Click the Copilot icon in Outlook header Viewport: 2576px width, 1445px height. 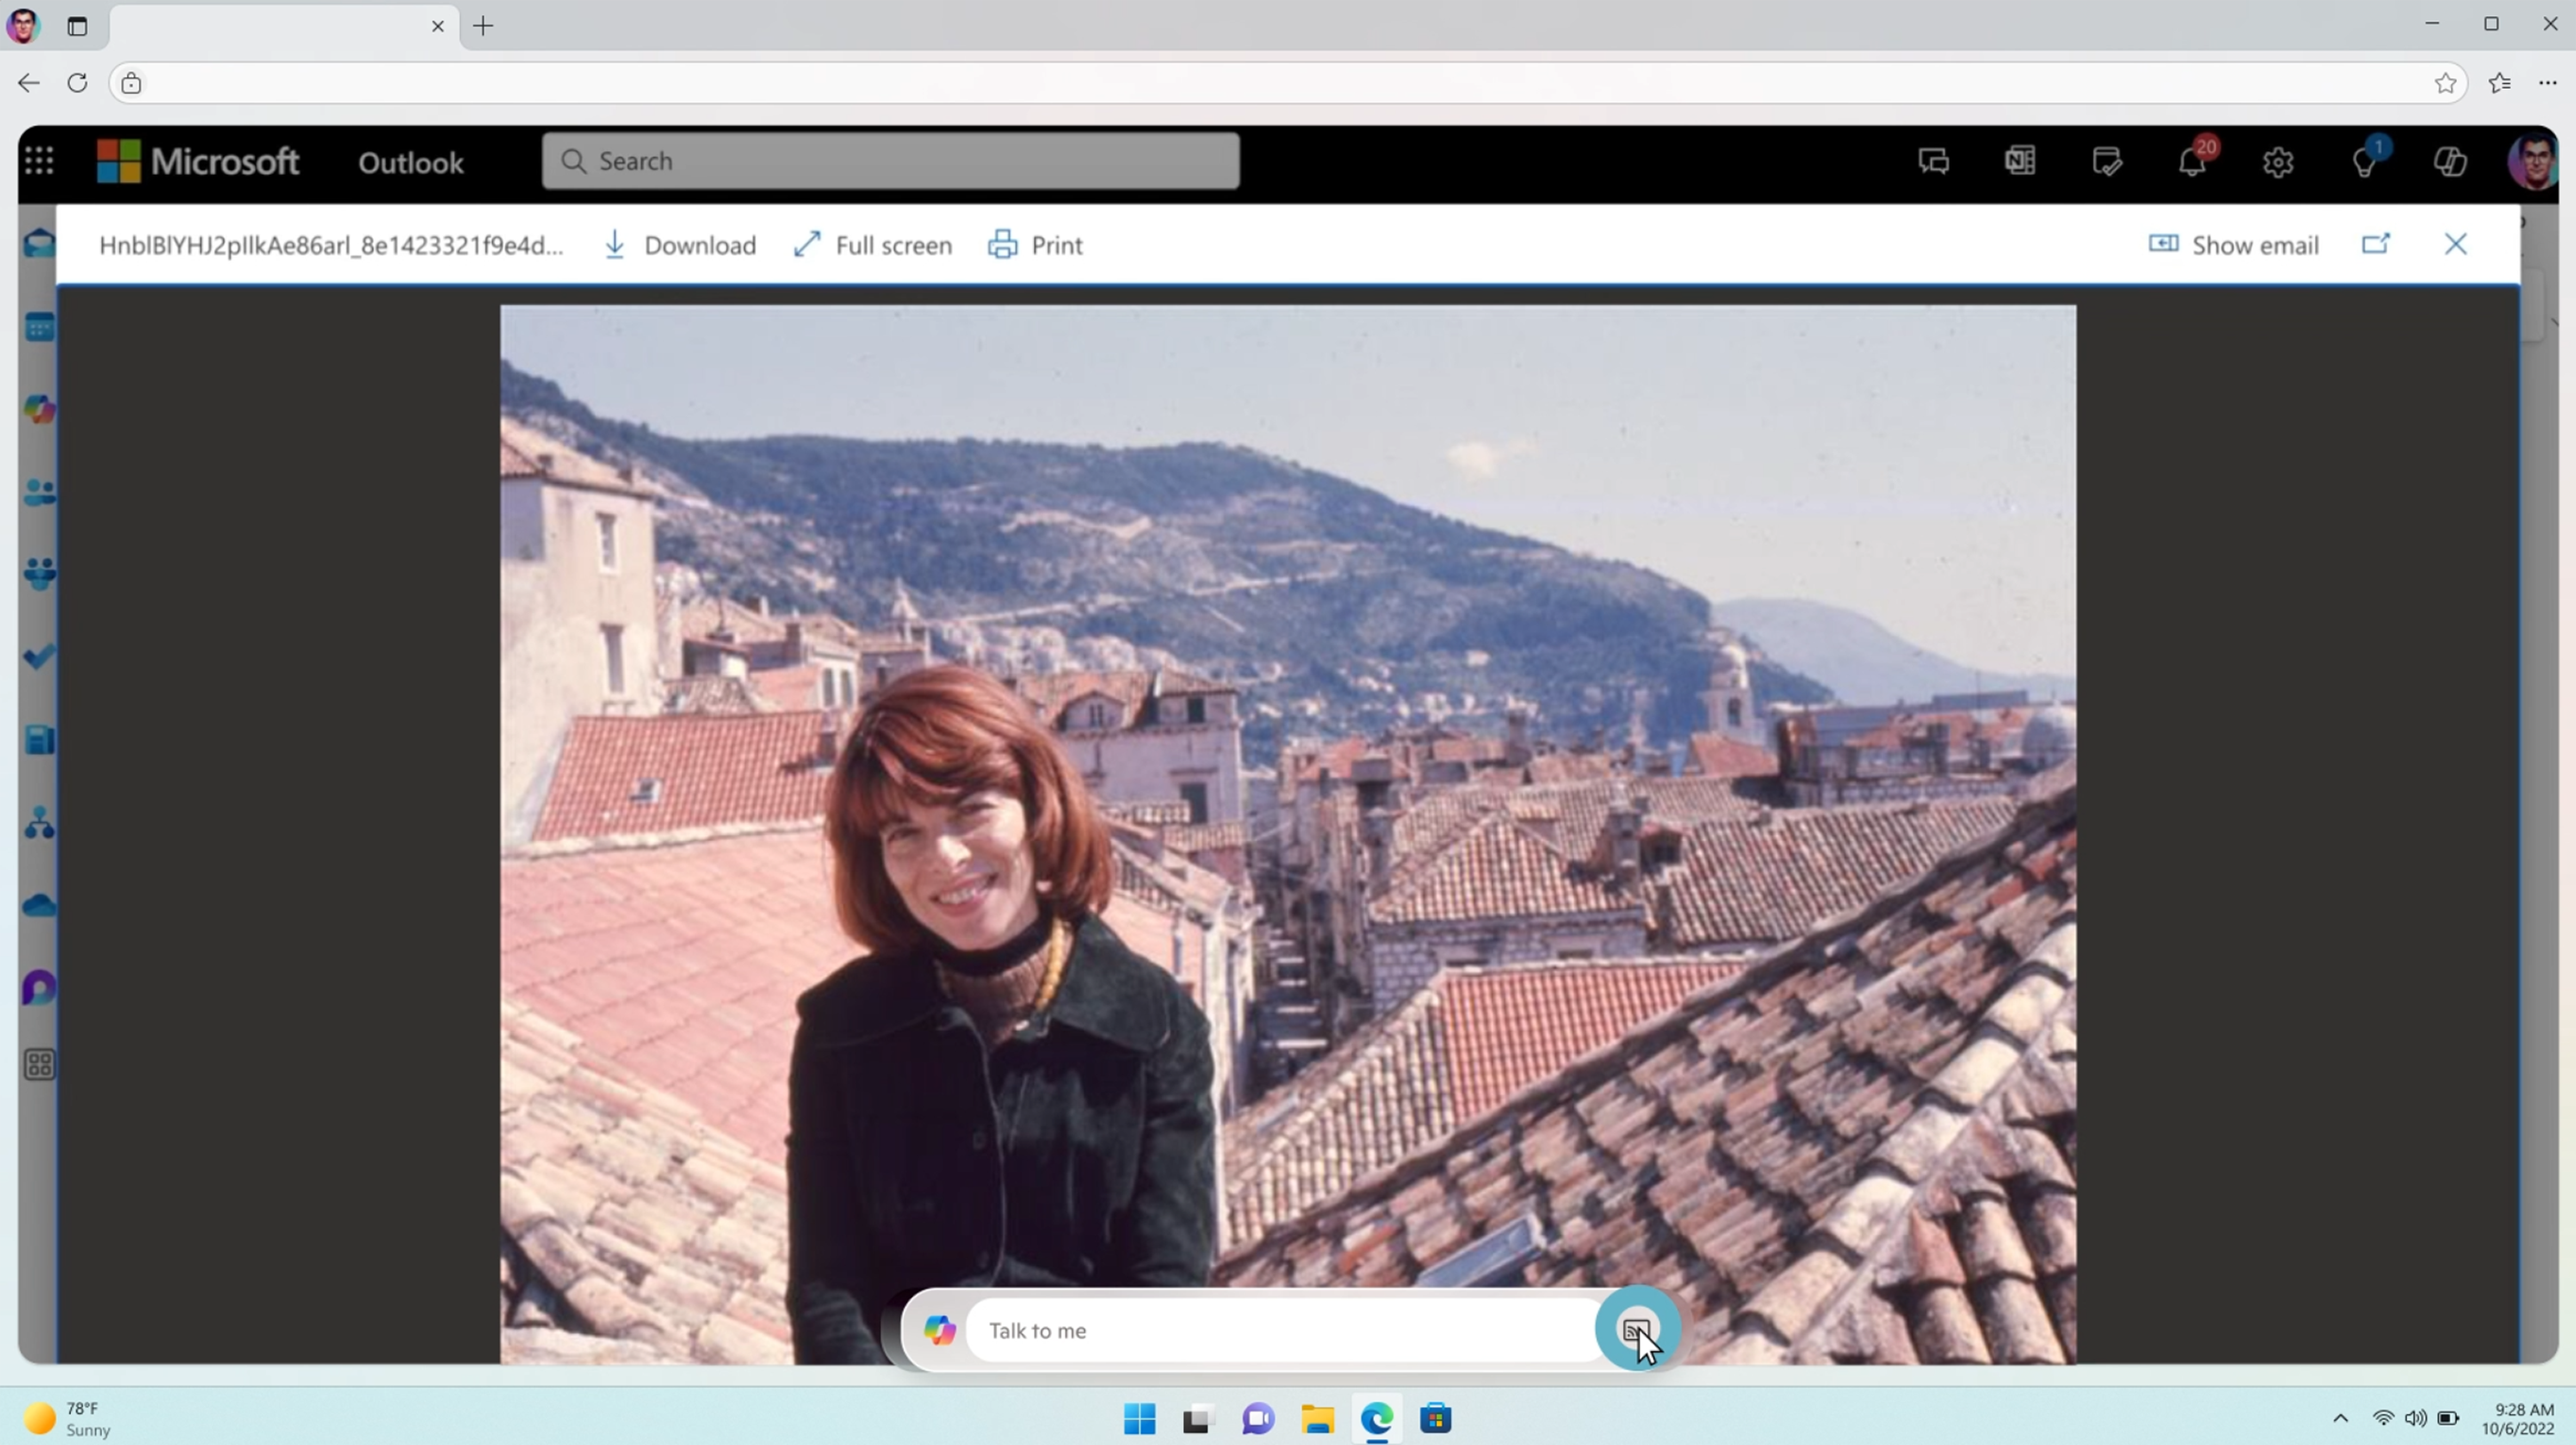pyautogui.click(x=2450, y=161)
